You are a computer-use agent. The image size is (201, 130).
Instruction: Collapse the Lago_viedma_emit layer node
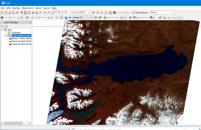tap(5, 36)
